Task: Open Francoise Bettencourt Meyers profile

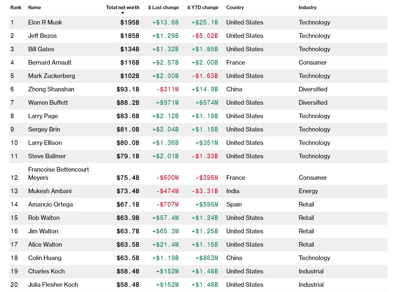Action: tap(58, 174)
